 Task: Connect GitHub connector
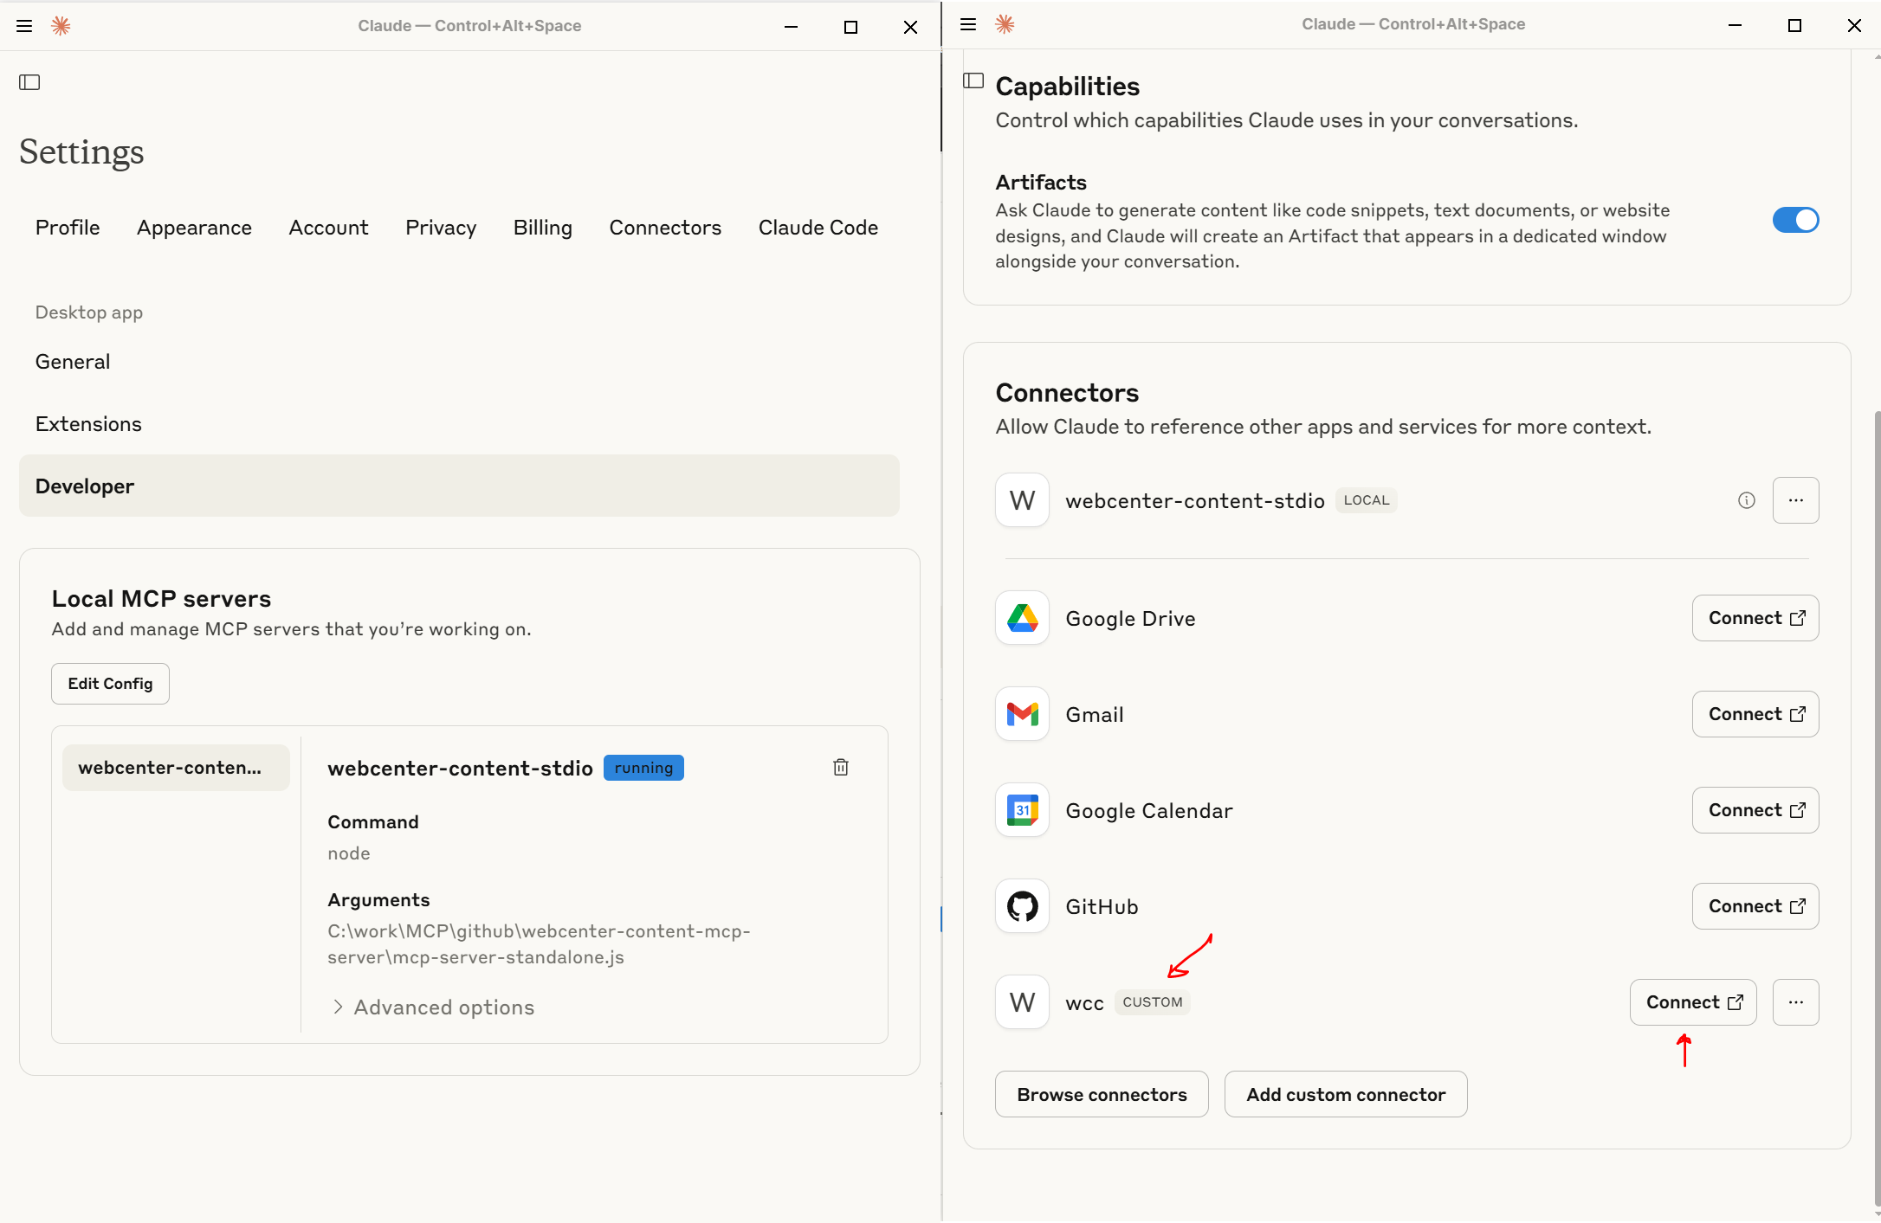(x=1755, y=906)
